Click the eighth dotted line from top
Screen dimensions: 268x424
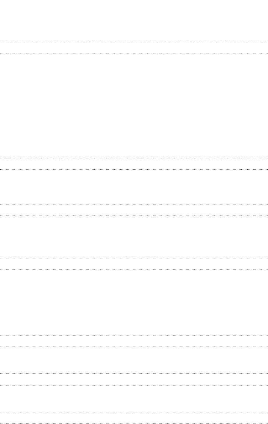point(134,269)
